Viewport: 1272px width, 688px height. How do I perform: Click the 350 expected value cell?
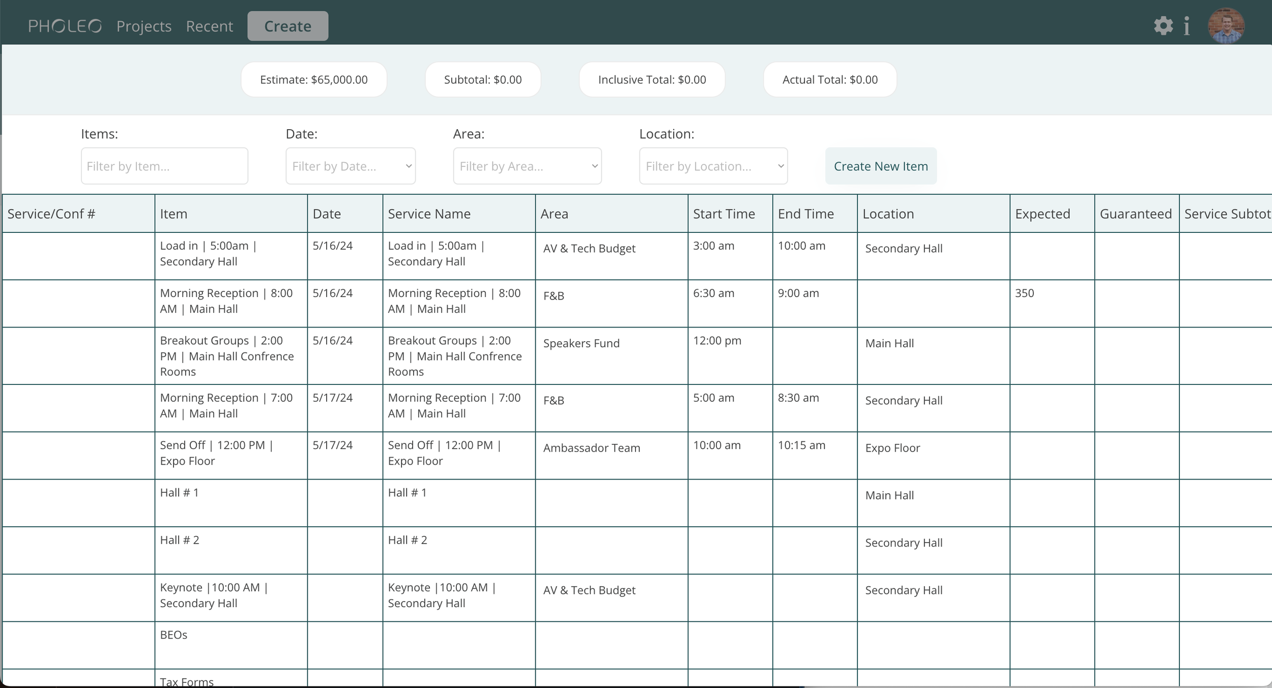(1052, 304)
